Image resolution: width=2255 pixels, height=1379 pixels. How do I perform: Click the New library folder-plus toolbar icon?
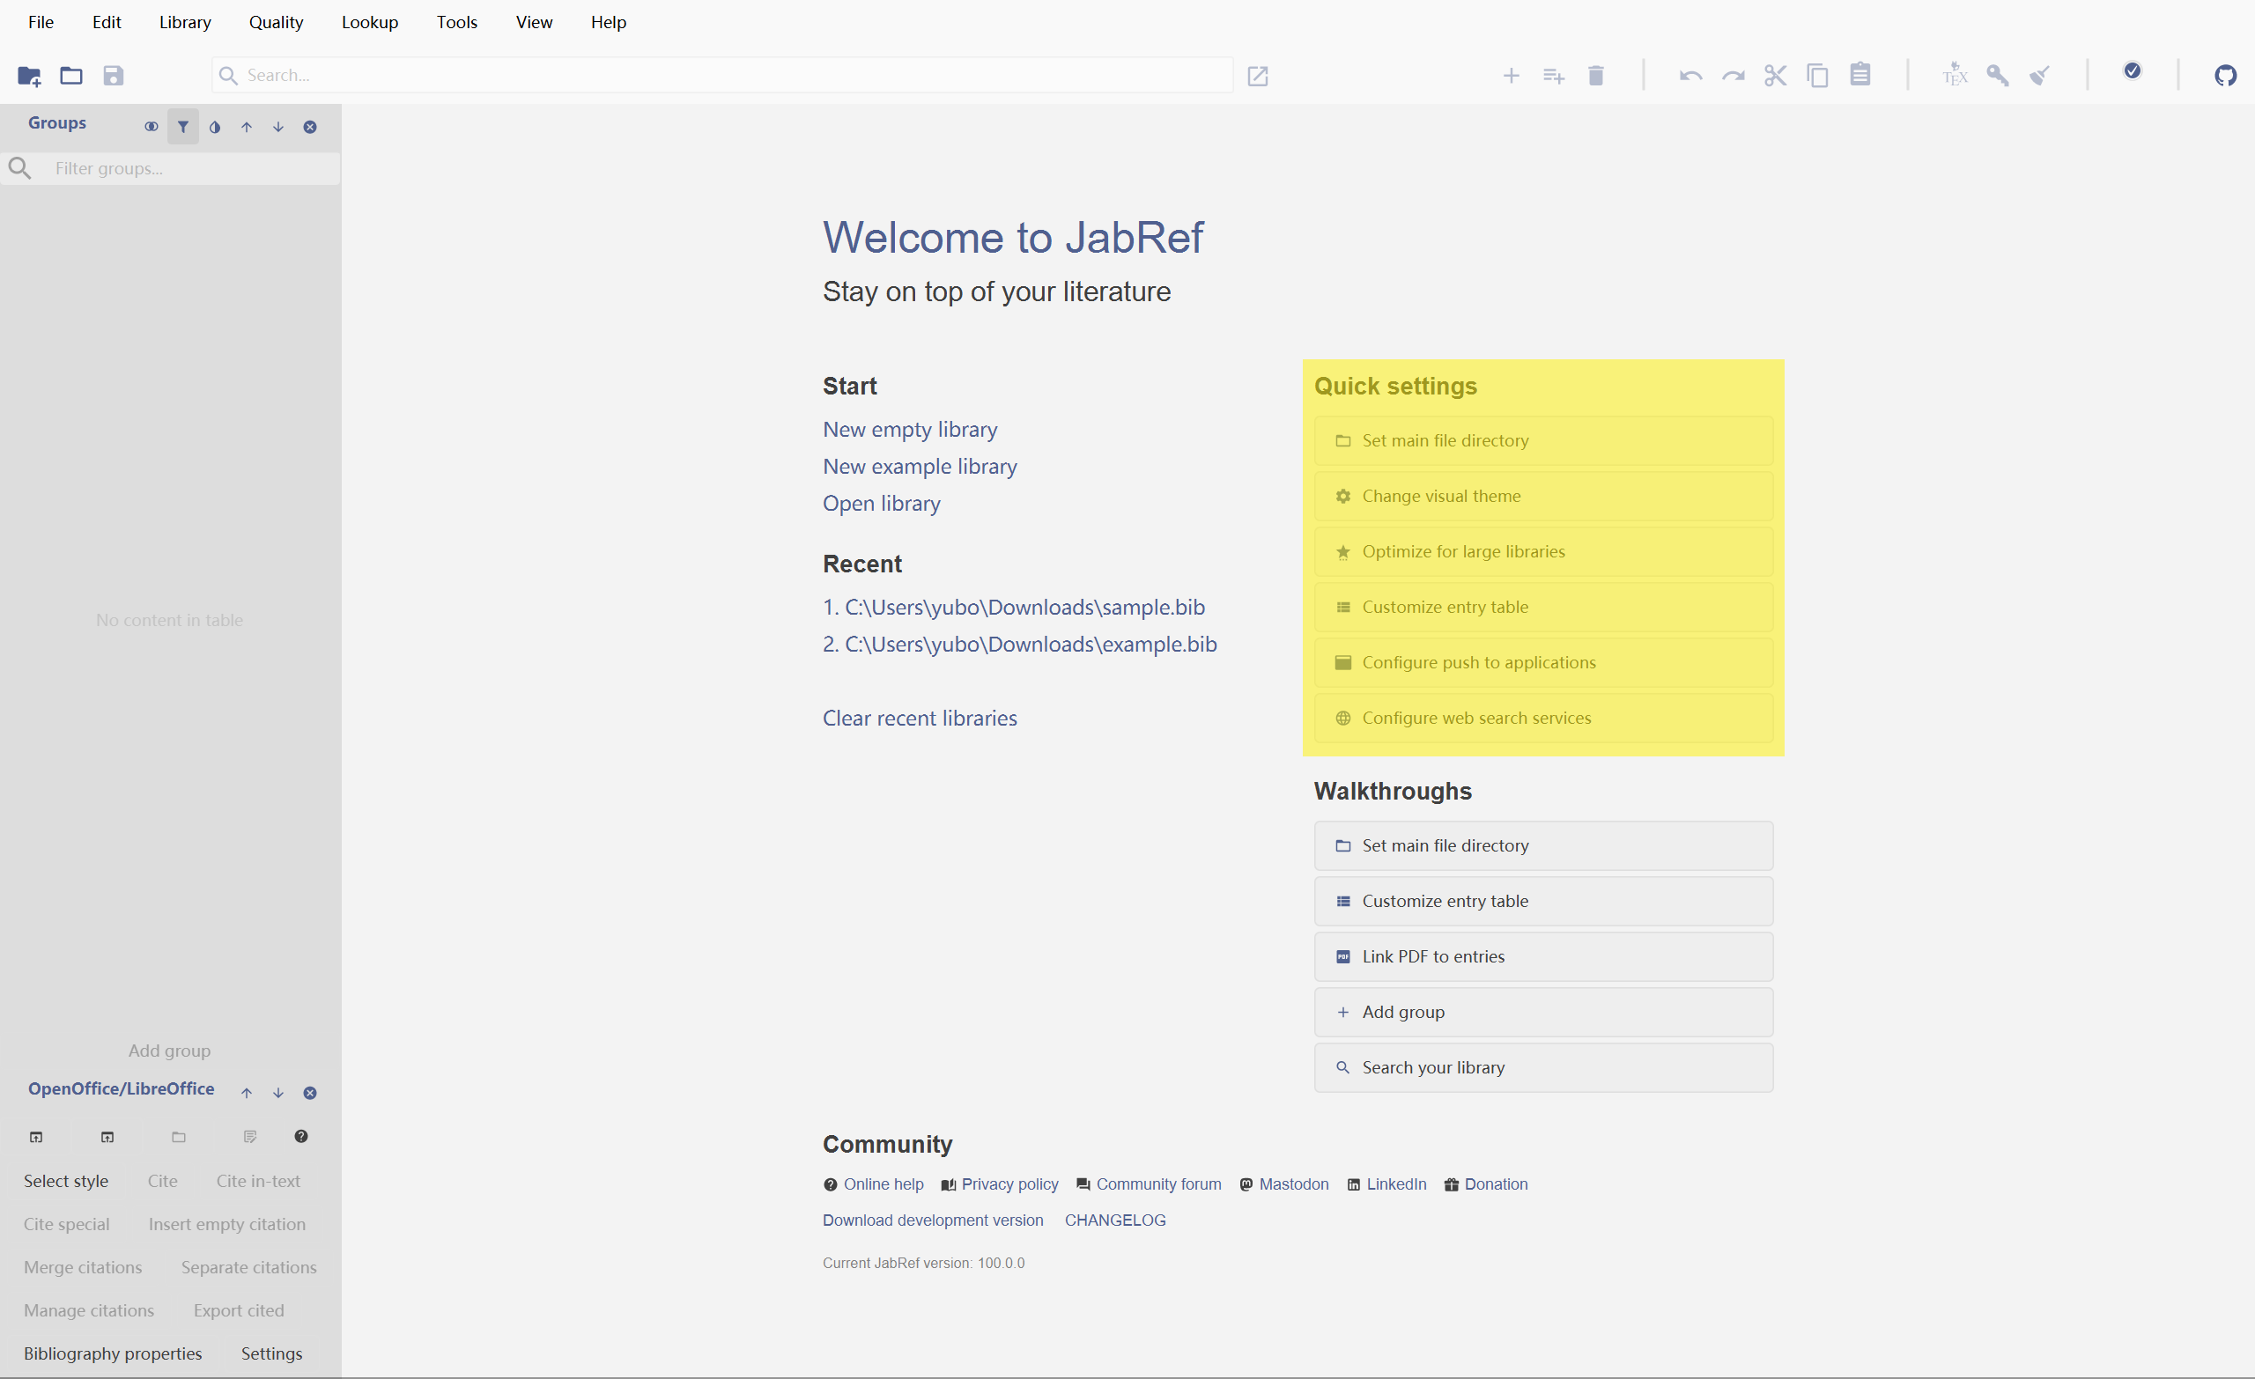point(29,76)
